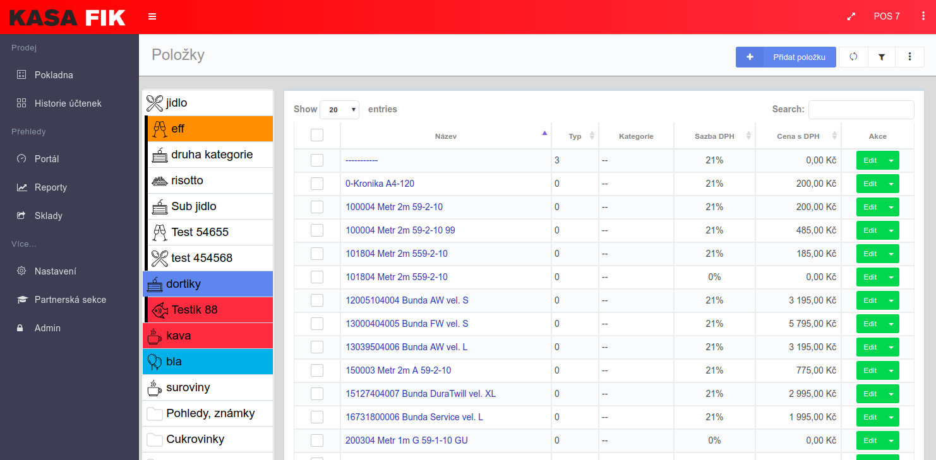Click the risotto dish icon

[x=160, y=180]
